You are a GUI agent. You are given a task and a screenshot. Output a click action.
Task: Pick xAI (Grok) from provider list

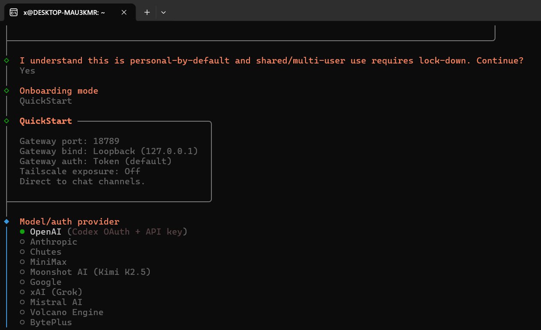pos(56,292)
